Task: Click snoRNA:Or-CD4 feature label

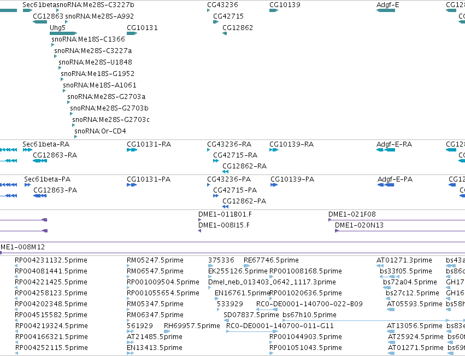Action: [100, 131]
